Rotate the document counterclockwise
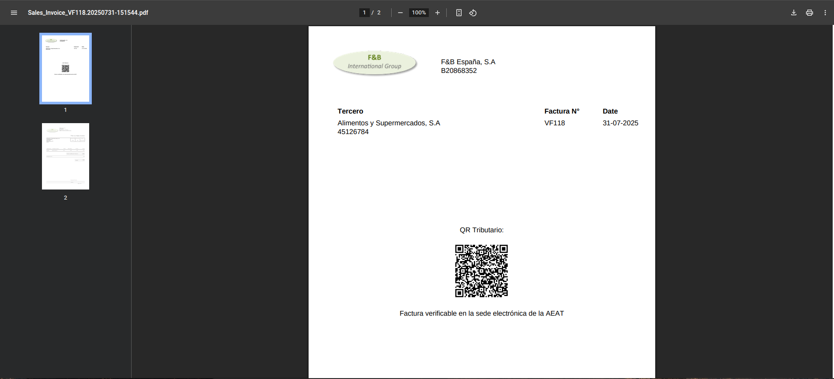This screenshot has width=834, height=379. click(x=473, y=13)
